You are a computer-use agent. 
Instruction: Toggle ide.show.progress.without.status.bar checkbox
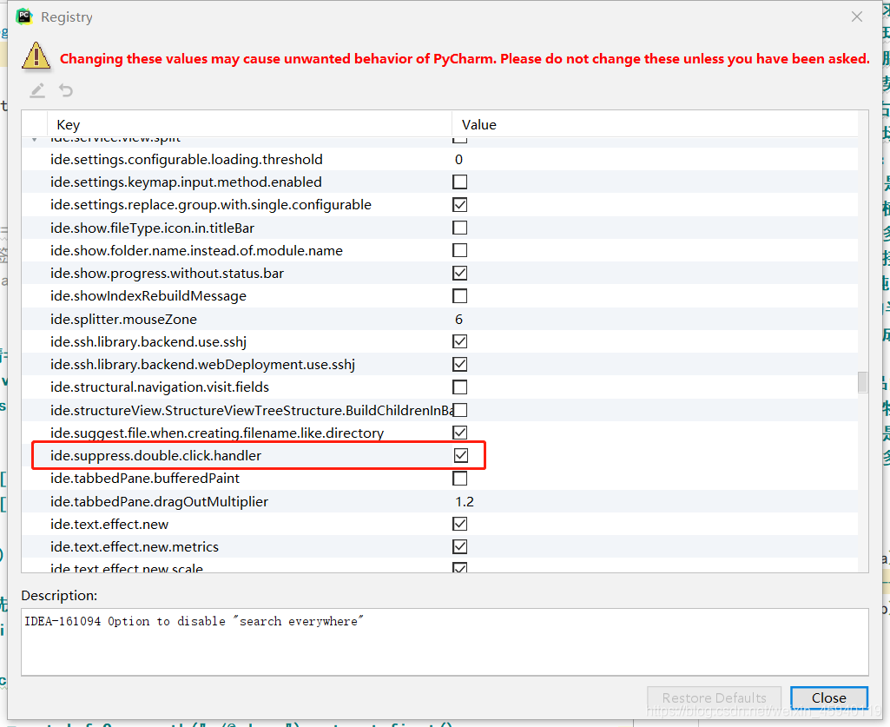[x=459, y=274]
